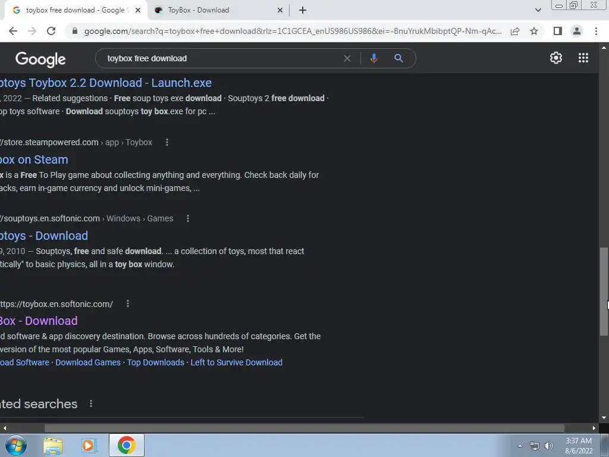Open the Toybox 2.2 Download Launch.exe result
This screenshot has width=609, height=457.
tap(106, 83)
